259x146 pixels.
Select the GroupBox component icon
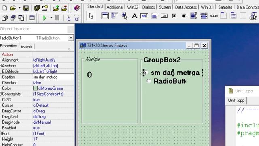point(223,15)
